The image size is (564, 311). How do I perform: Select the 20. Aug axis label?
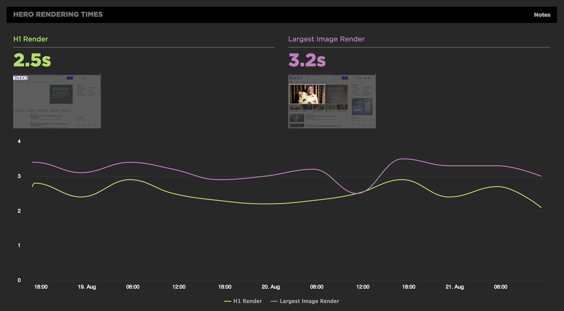coord(271,287)
